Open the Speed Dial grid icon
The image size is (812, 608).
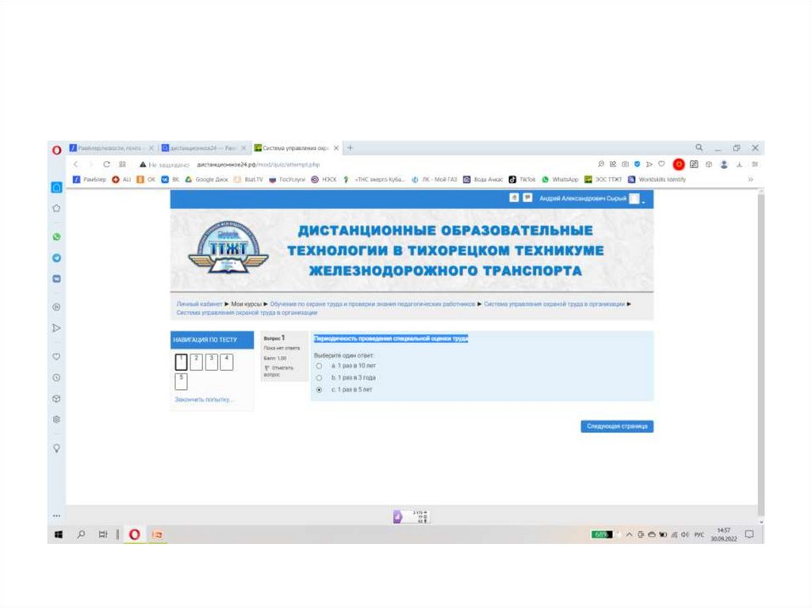(122, 164)
